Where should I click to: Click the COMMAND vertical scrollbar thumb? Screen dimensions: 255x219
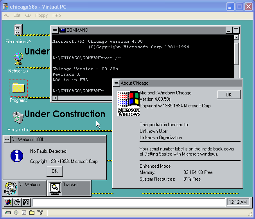coord(236,54)
